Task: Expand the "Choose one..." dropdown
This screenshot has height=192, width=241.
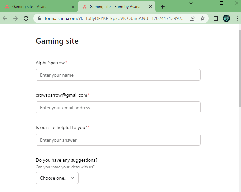Action: pyautogui.click(x=57, y=178)
